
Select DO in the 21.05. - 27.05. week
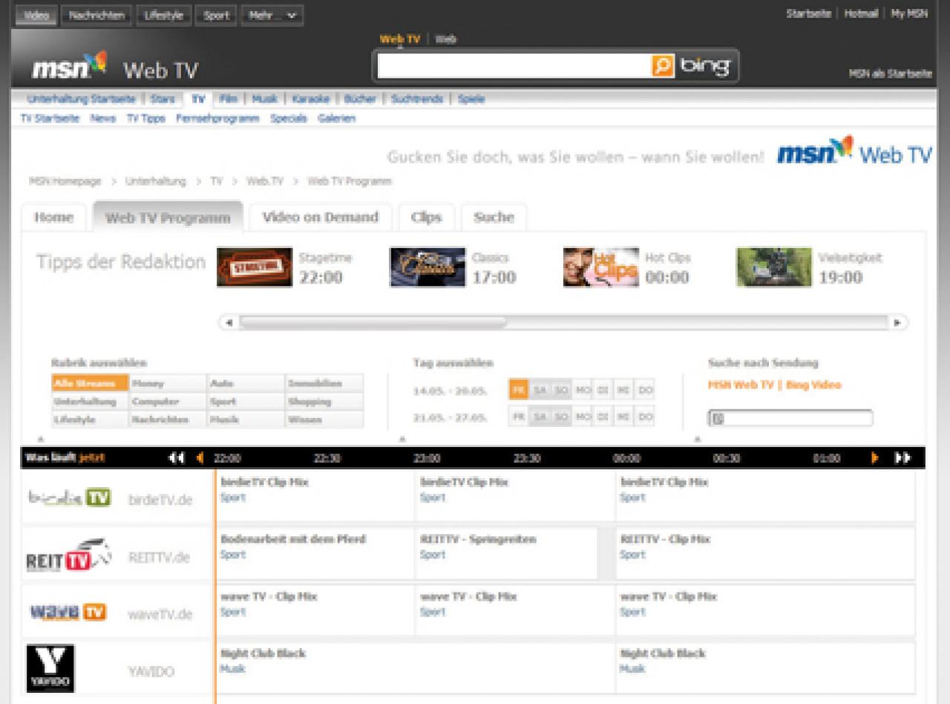[646, 417]
